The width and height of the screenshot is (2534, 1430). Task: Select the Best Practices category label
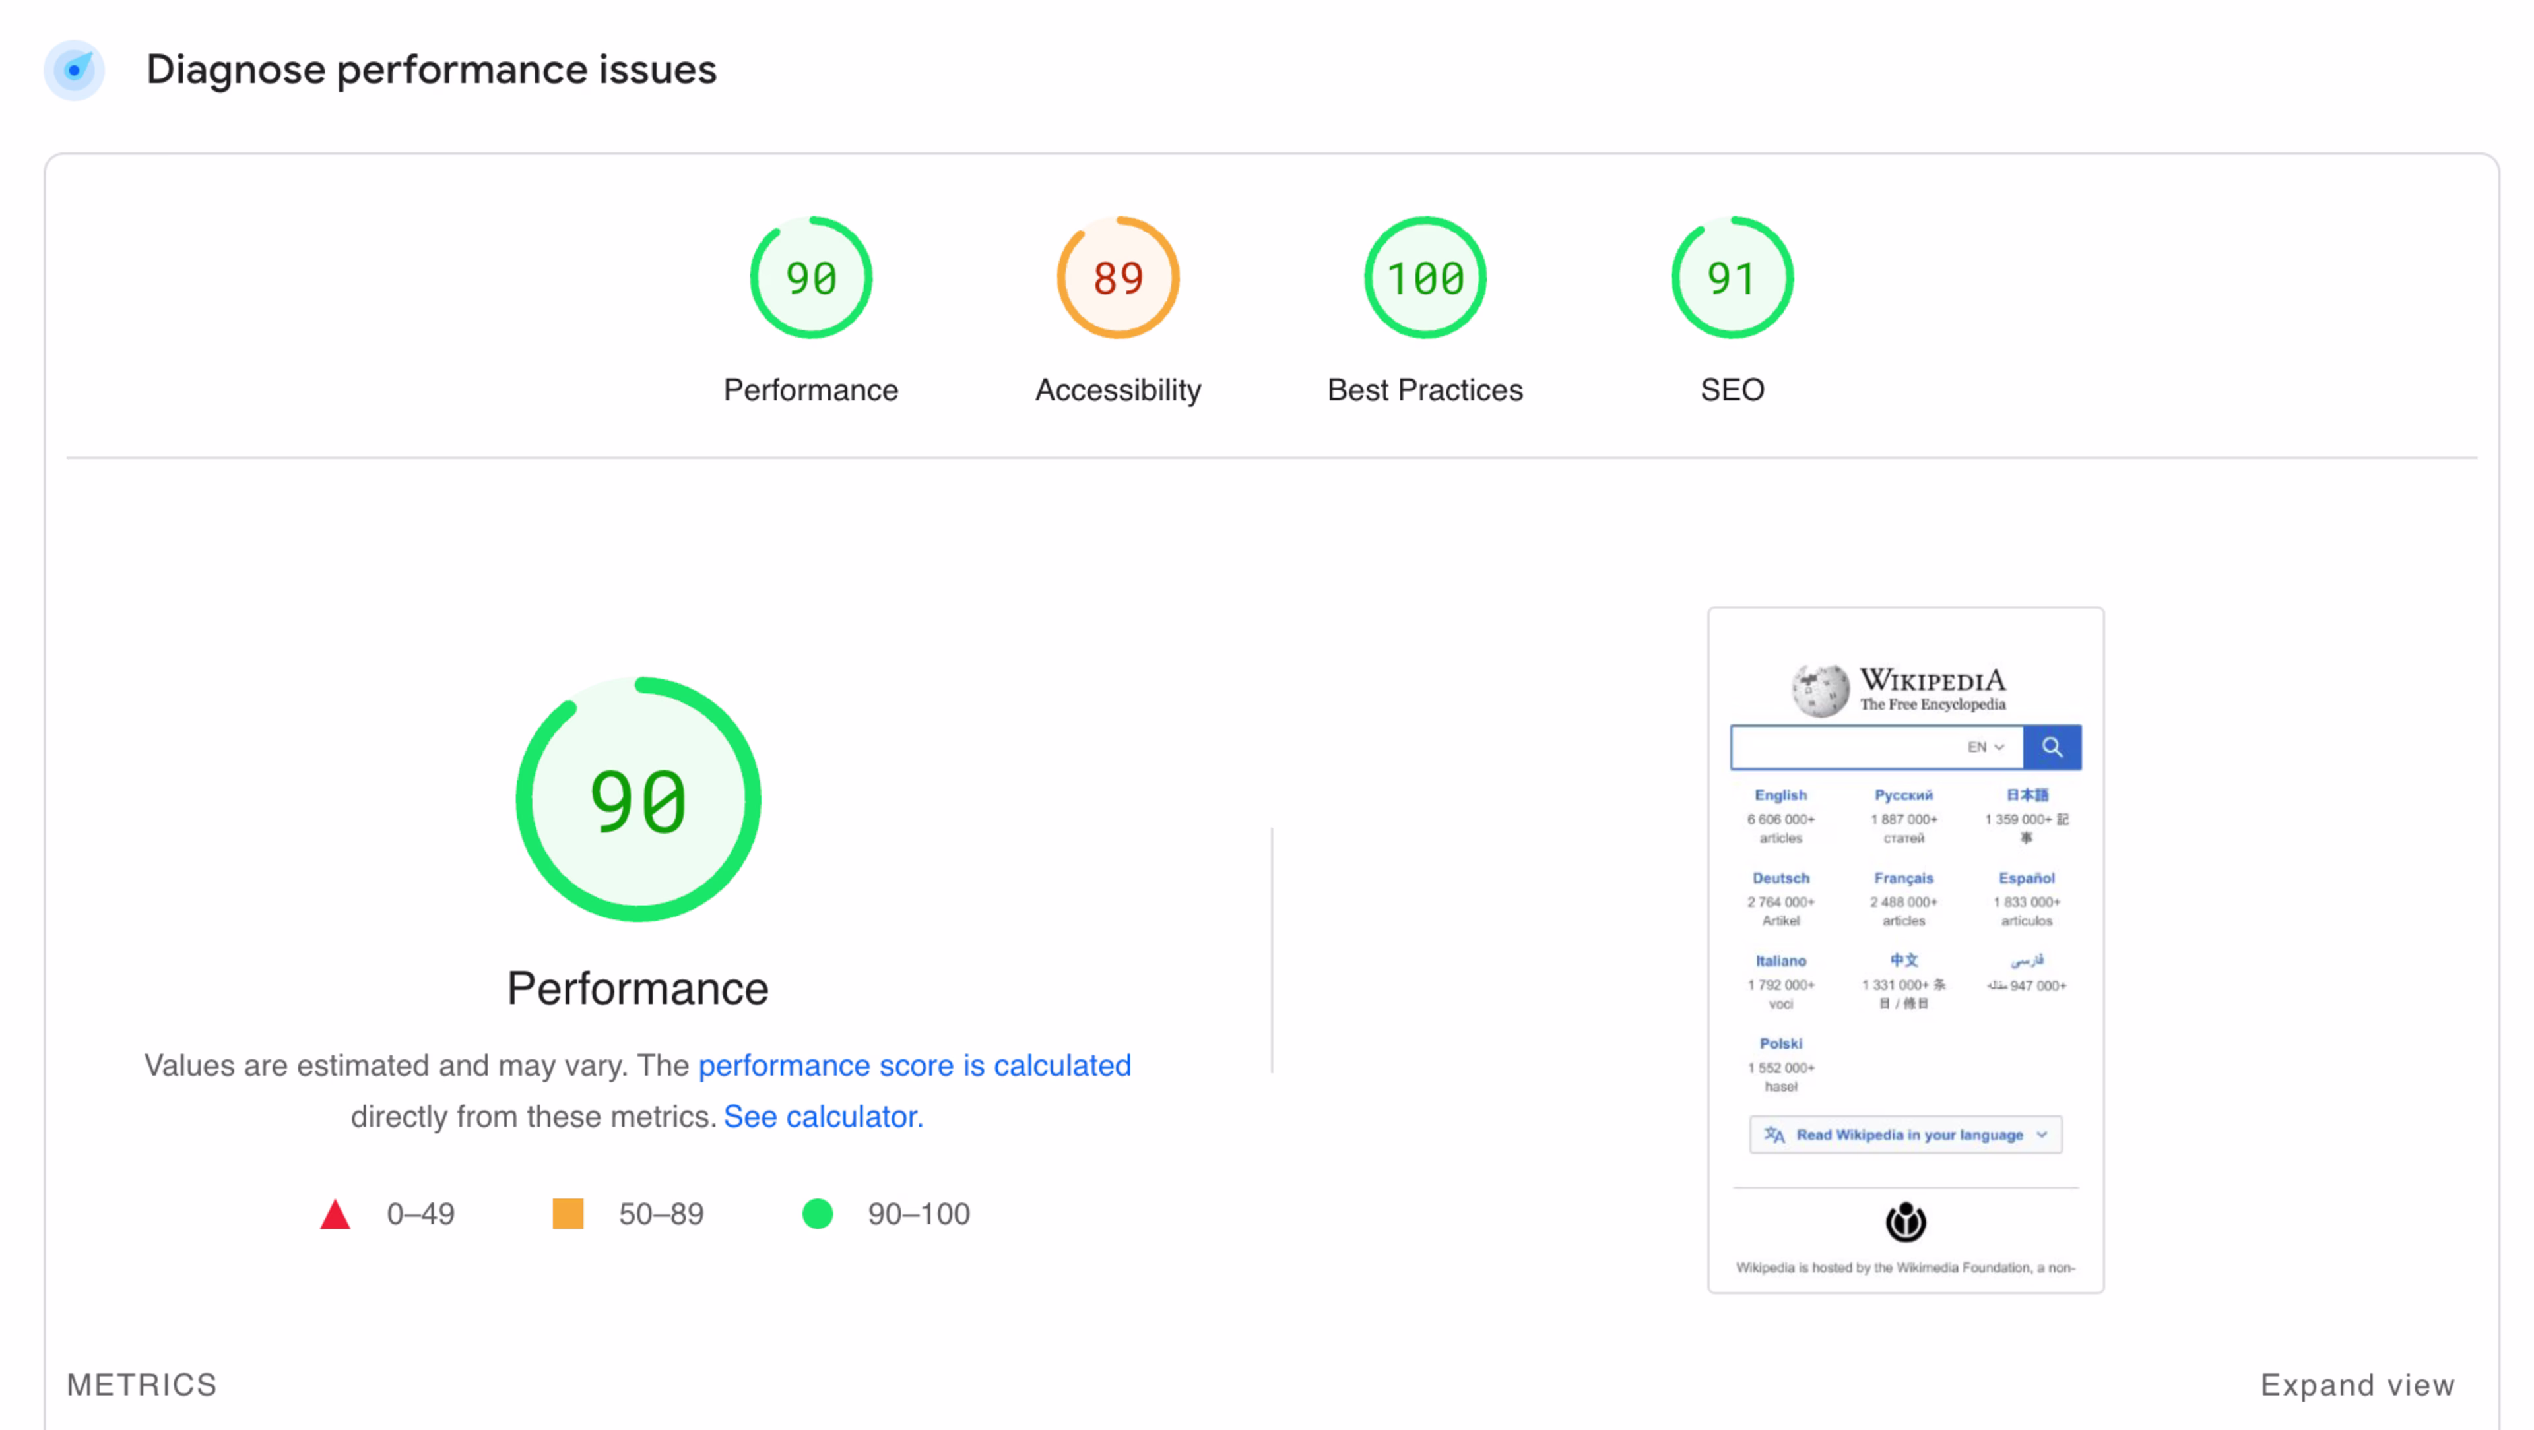[1425, 390]
